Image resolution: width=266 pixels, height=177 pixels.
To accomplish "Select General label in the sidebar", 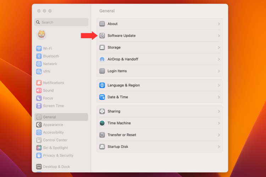I will click(x=49, y=117).
